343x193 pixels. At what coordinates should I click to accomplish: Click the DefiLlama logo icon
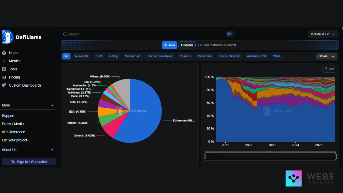8,37
